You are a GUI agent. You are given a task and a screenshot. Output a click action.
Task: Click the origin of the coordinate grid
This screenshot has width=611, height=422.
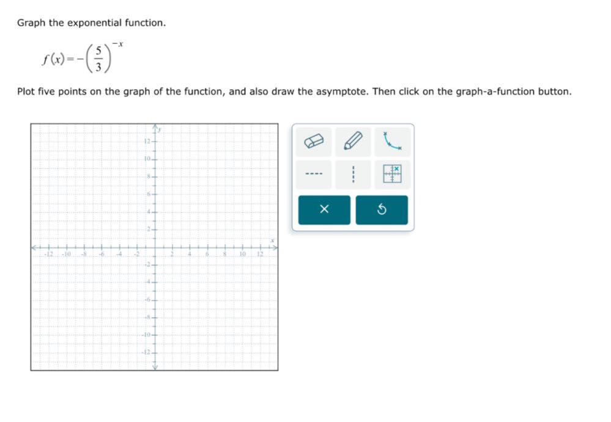pyautogui.click(x=155, y=247)
